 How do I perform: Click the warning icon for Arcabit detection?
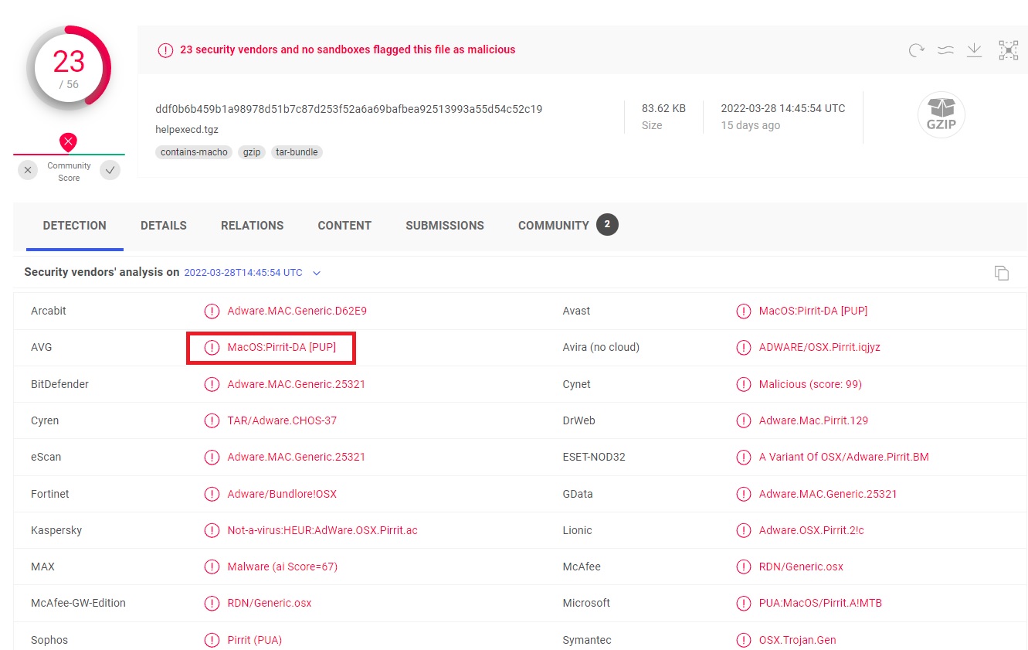(212, 311)
